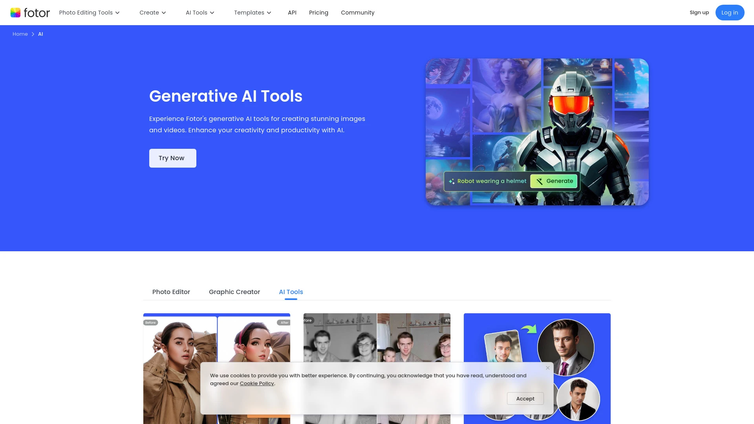The height and width of the screenshot is (424, 754).
Task: Click the Log in button
Action: (x=730, y=12)
